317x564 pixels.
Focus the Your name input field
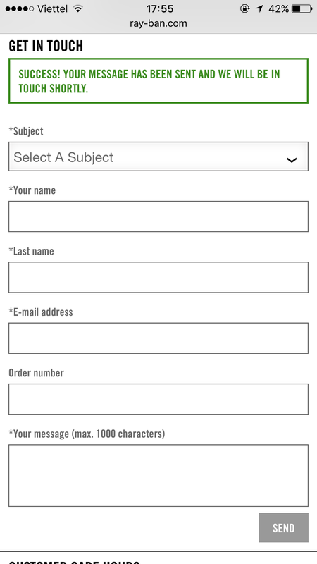point(158,216)
